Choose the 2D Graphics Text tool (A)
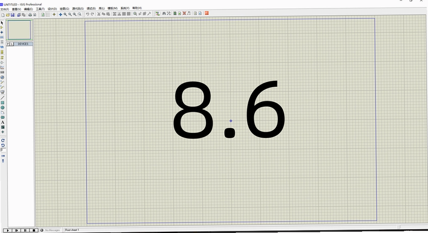The width and height of the screenshot is (428, 233). tap(3, 122)
